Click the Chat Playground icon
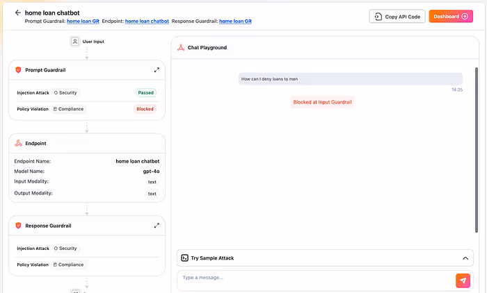This screenshot has height=293, width=487. (x=181, y=47)
